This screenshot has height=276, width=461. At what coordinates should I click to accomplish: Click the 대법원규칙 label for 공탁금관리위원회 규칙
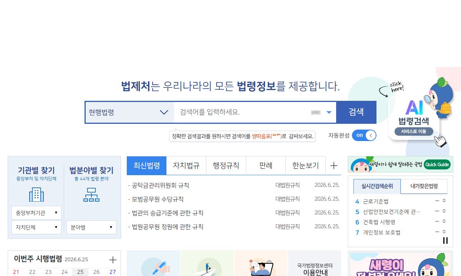288,185
